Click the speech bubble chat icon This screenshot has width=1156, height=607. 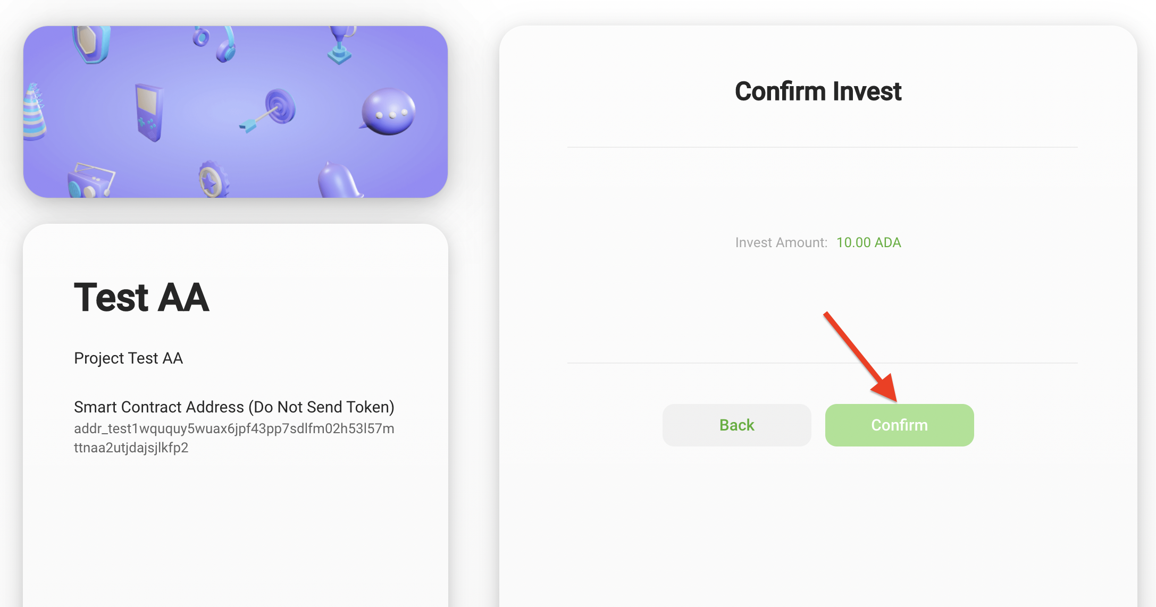[388, 112]
